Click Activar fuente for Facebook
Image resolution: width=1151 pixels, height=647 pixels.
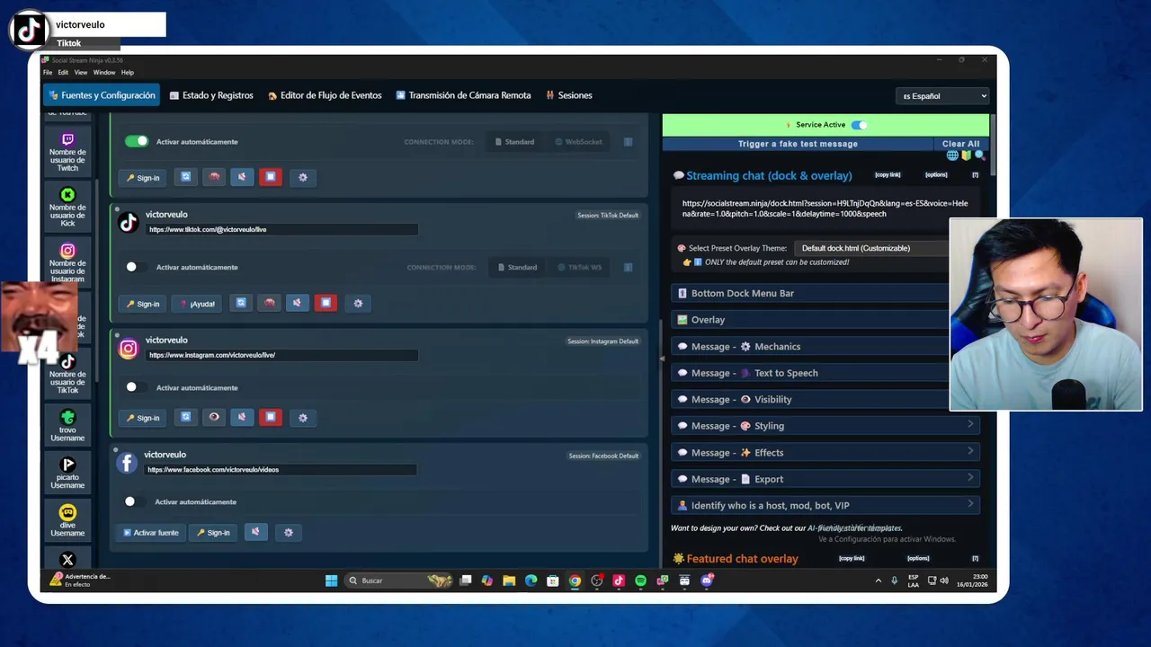pyautogui.click(x=150, y=533)
